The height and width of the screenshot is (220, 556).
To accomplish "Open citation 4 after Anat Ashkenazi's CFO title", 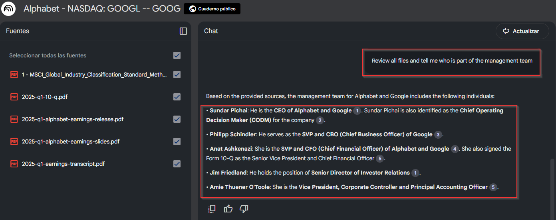I will click(455, 149).
